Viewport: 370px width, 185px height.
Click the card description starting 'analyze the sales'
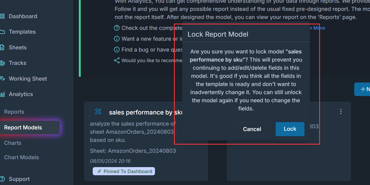click(x=133, y=132)
